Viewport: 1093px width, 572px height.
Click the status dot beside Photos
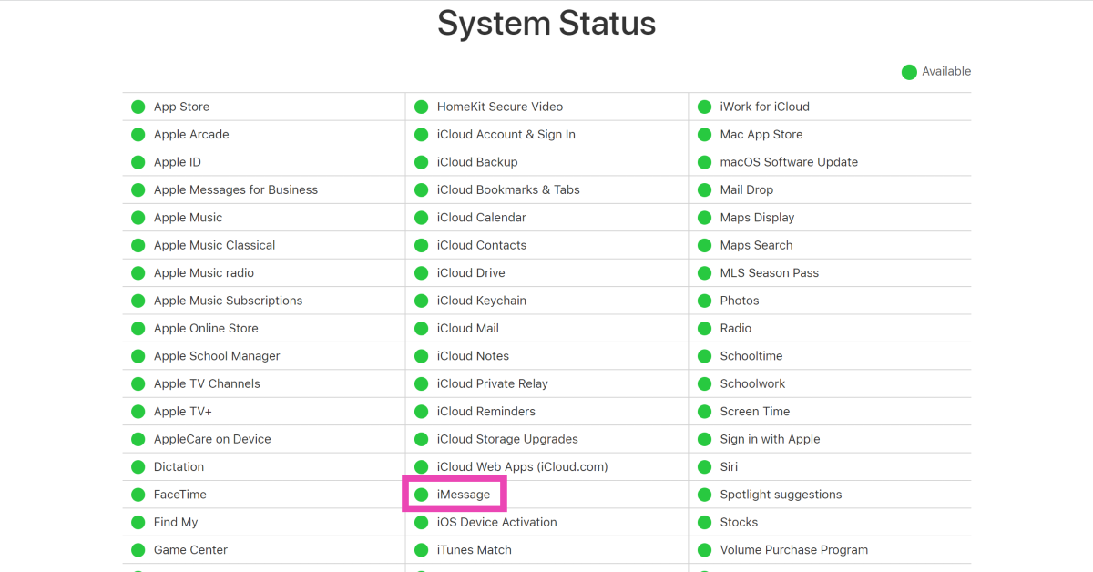[704, 301]
